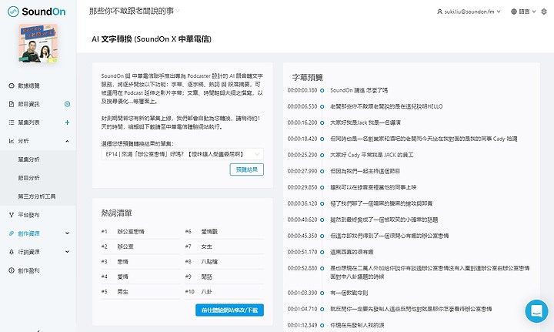Image resolution: width=554 pixels, height=332 pixels.
Task: Click the subtitle marker at 00:00:51.170
Action: tap(322, 252)
